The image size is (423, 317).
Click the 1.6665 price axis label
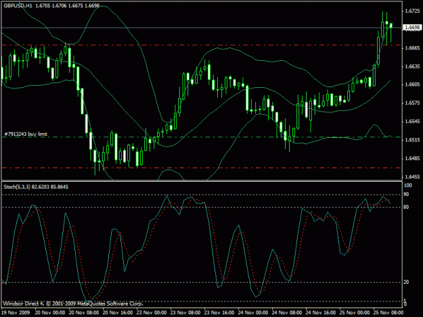(x=412, y=48)
